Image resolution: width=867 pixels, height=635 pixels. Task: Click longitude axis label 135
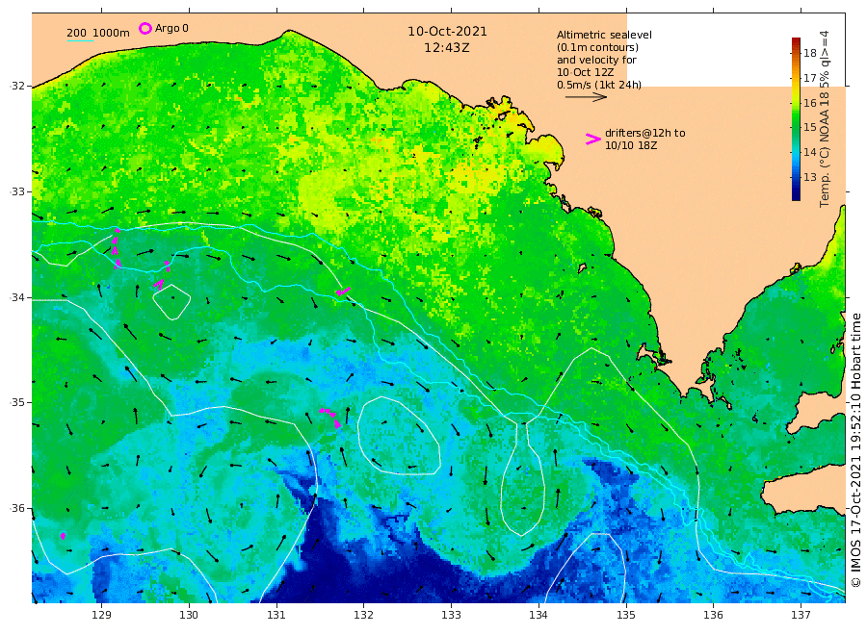click(x=626, y=615)
